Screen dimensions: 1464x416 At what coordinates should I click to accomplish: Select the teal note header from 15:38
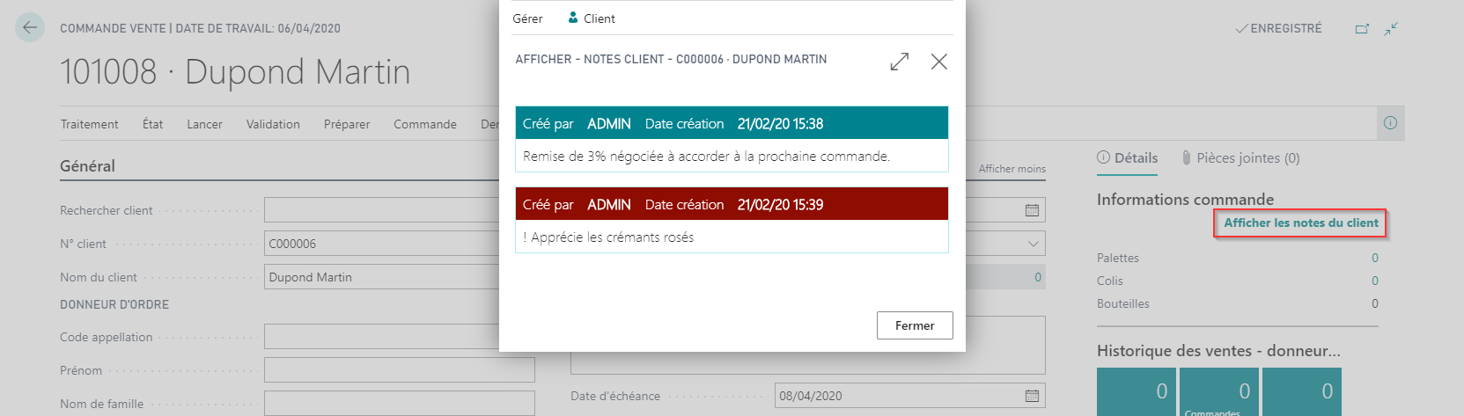(732, 123)
